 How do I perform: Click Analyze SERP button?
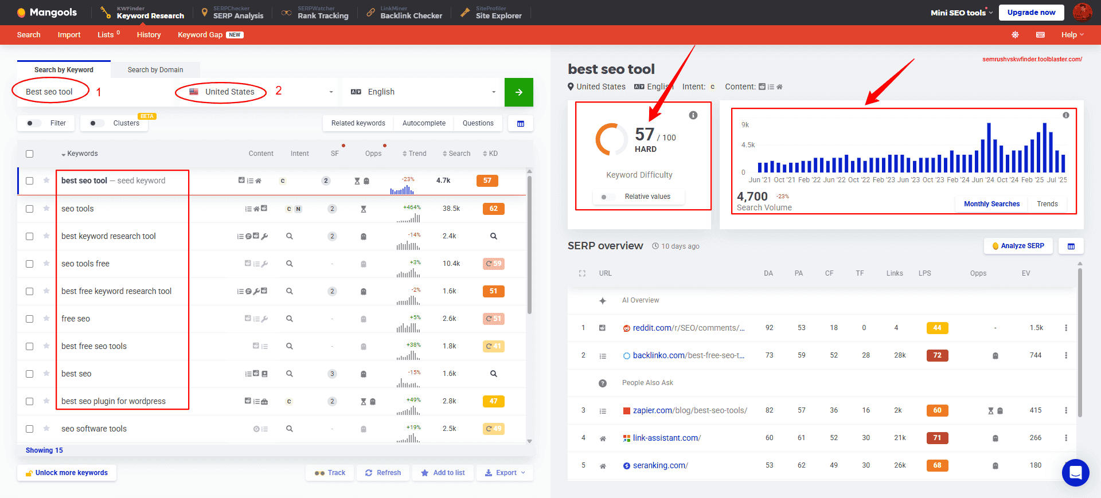pyautogui.click(x=1018, y=246)
